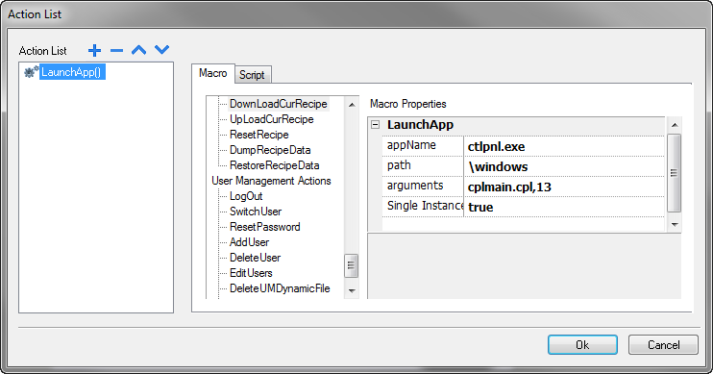
Task: Collapse the LaunchApp properties group
Action: click(375, 124)
